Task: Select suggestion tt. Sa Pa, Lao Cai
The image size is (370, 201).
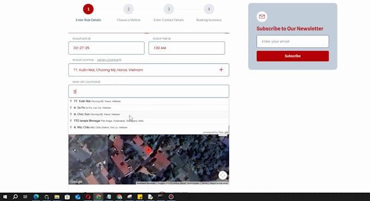Action: pos(149,108)
